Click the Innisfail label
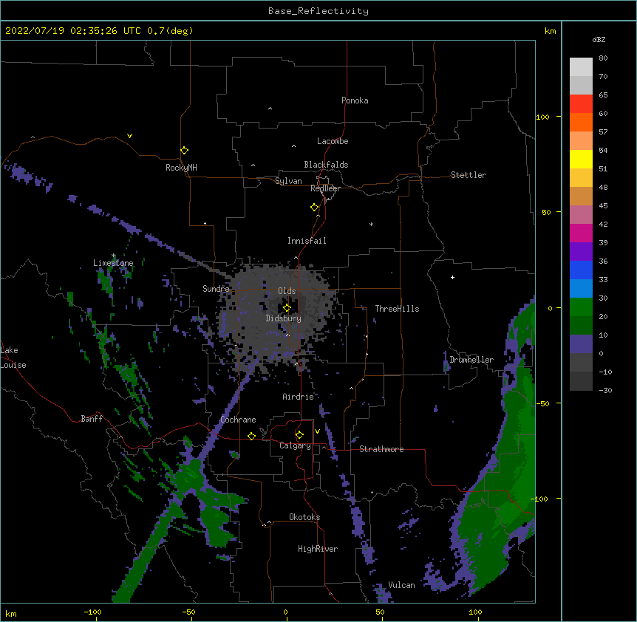The image size is (637, 622). point(307,241)
